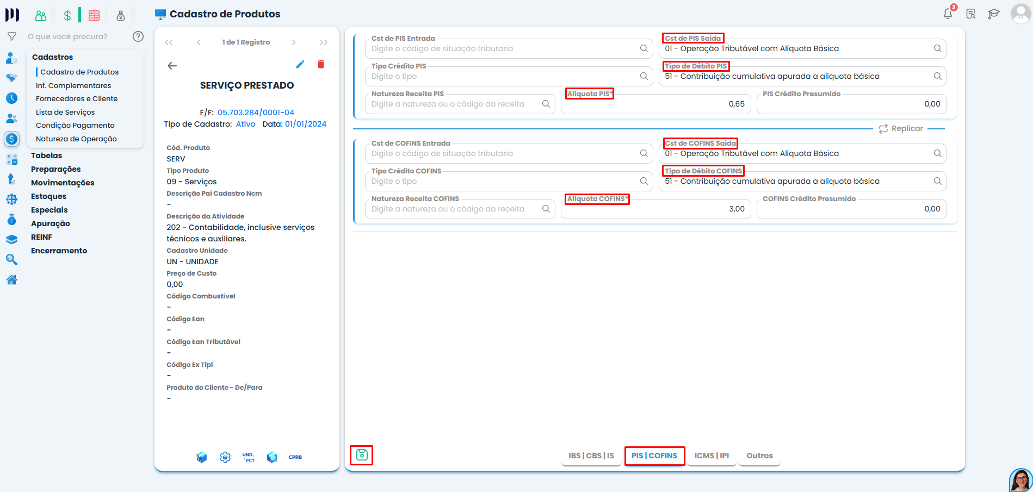Open the help question mark icon
1033x492 pixels.
[x=138, y=36]
